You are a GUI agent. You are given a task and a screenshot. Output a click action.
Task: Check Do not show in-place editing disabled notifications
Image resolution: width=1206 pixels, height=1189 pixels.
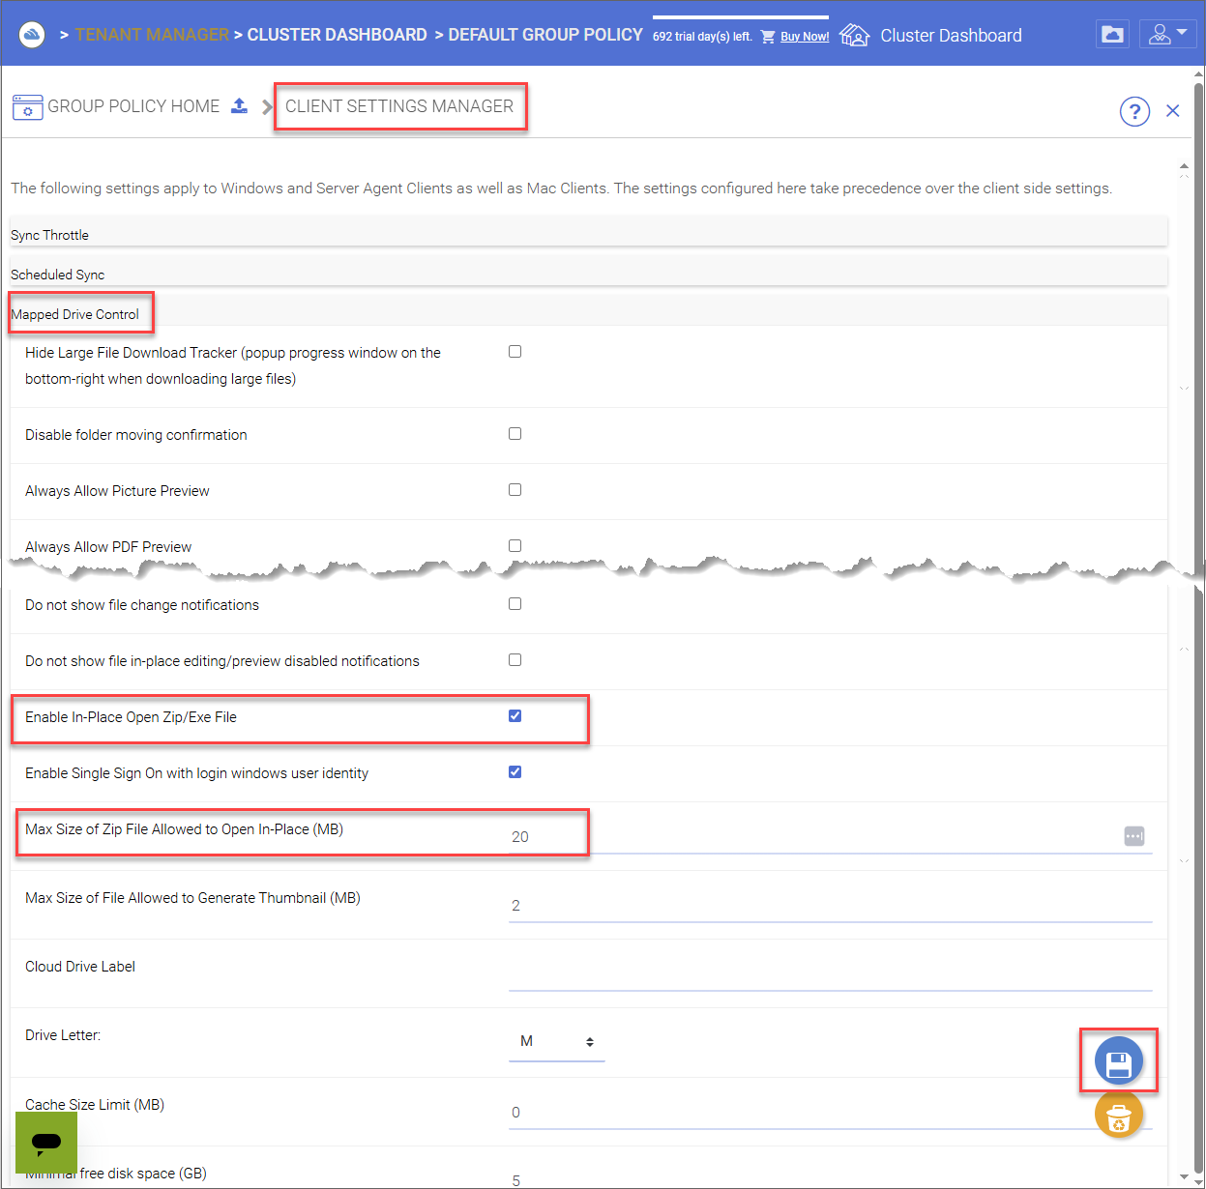click(515, 660)
